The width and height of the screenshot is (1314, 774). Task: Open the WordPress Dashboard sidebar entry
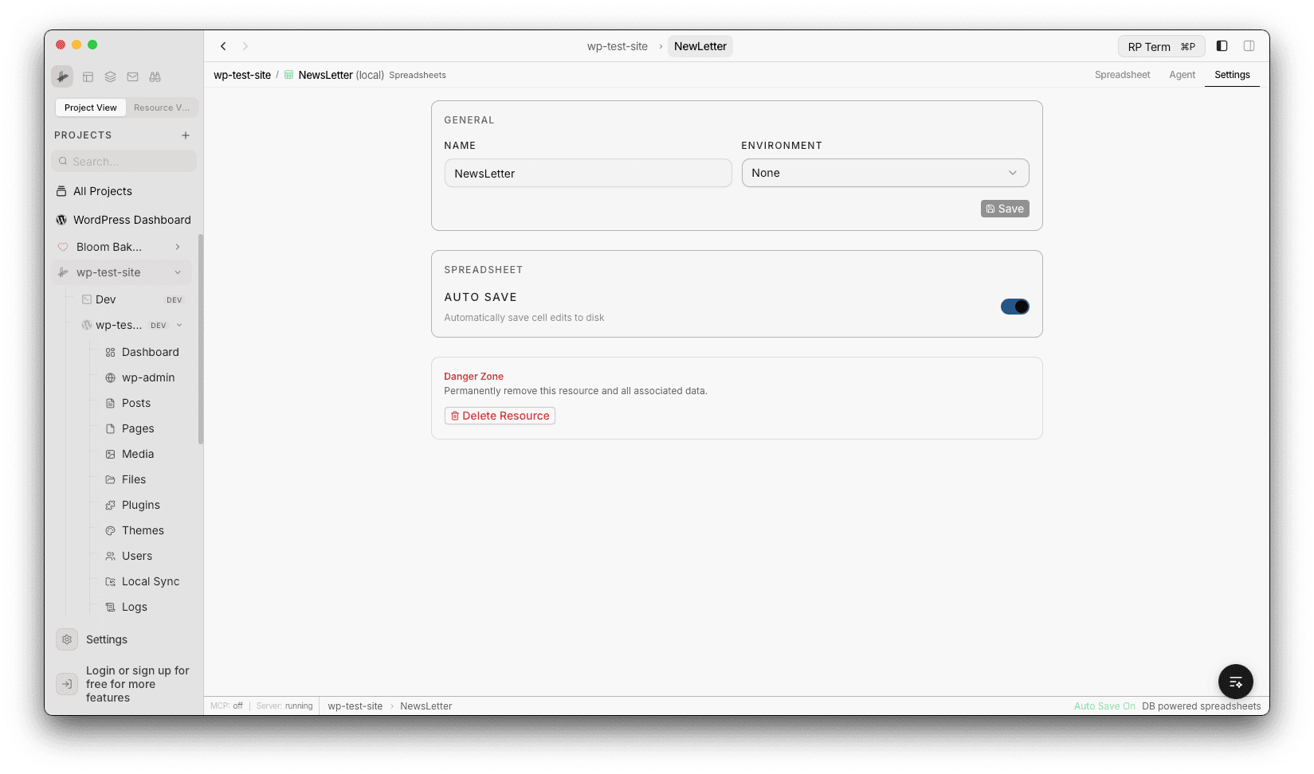pyautogui.click(x=131, y=220)
